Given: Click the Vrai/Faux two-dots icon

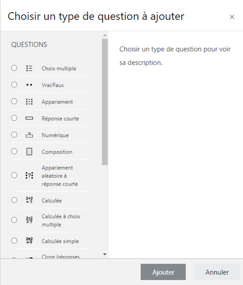Looking at the screenshot, I should (x=29, y=85).
